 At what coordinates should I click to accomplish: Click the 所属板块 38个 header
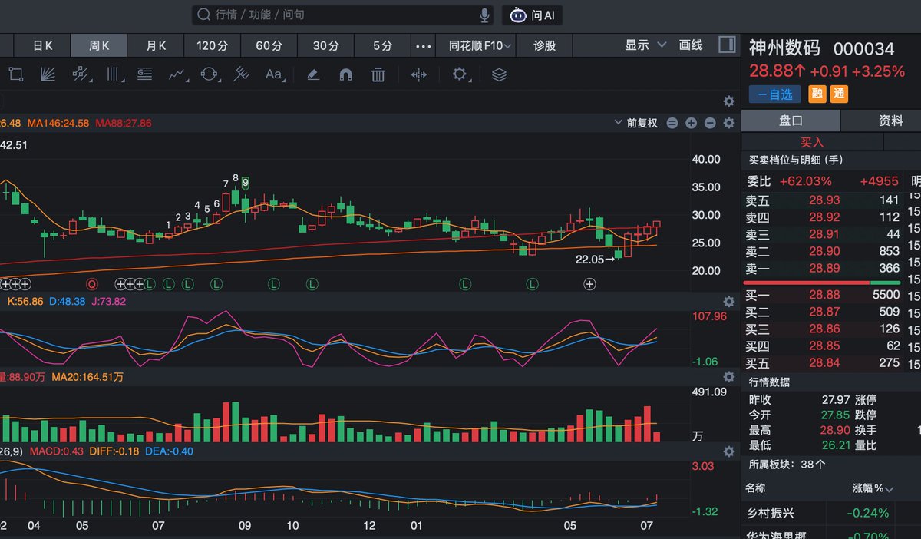coord(787,465)
